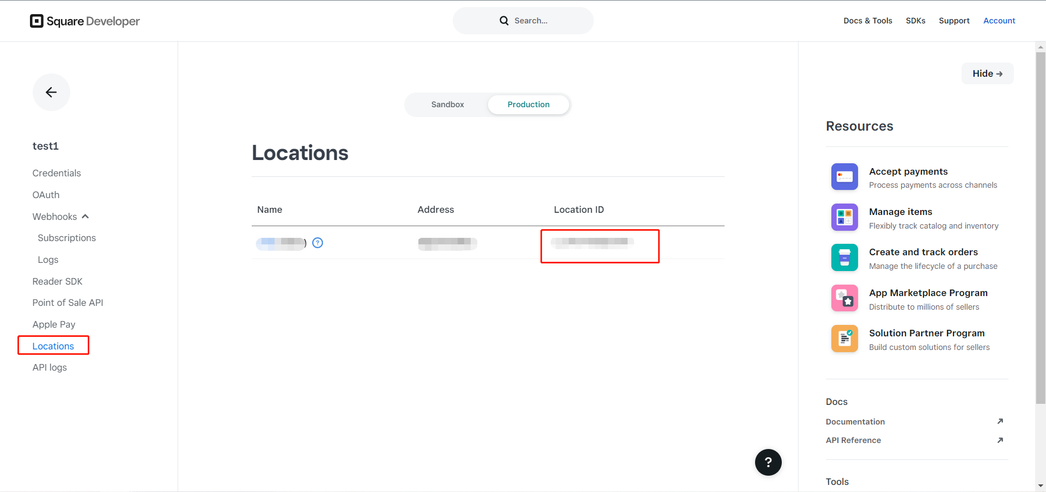This screenshot has width=1046, height=492.
Task: Open the floating question mark help button
Action: point(768,462)
